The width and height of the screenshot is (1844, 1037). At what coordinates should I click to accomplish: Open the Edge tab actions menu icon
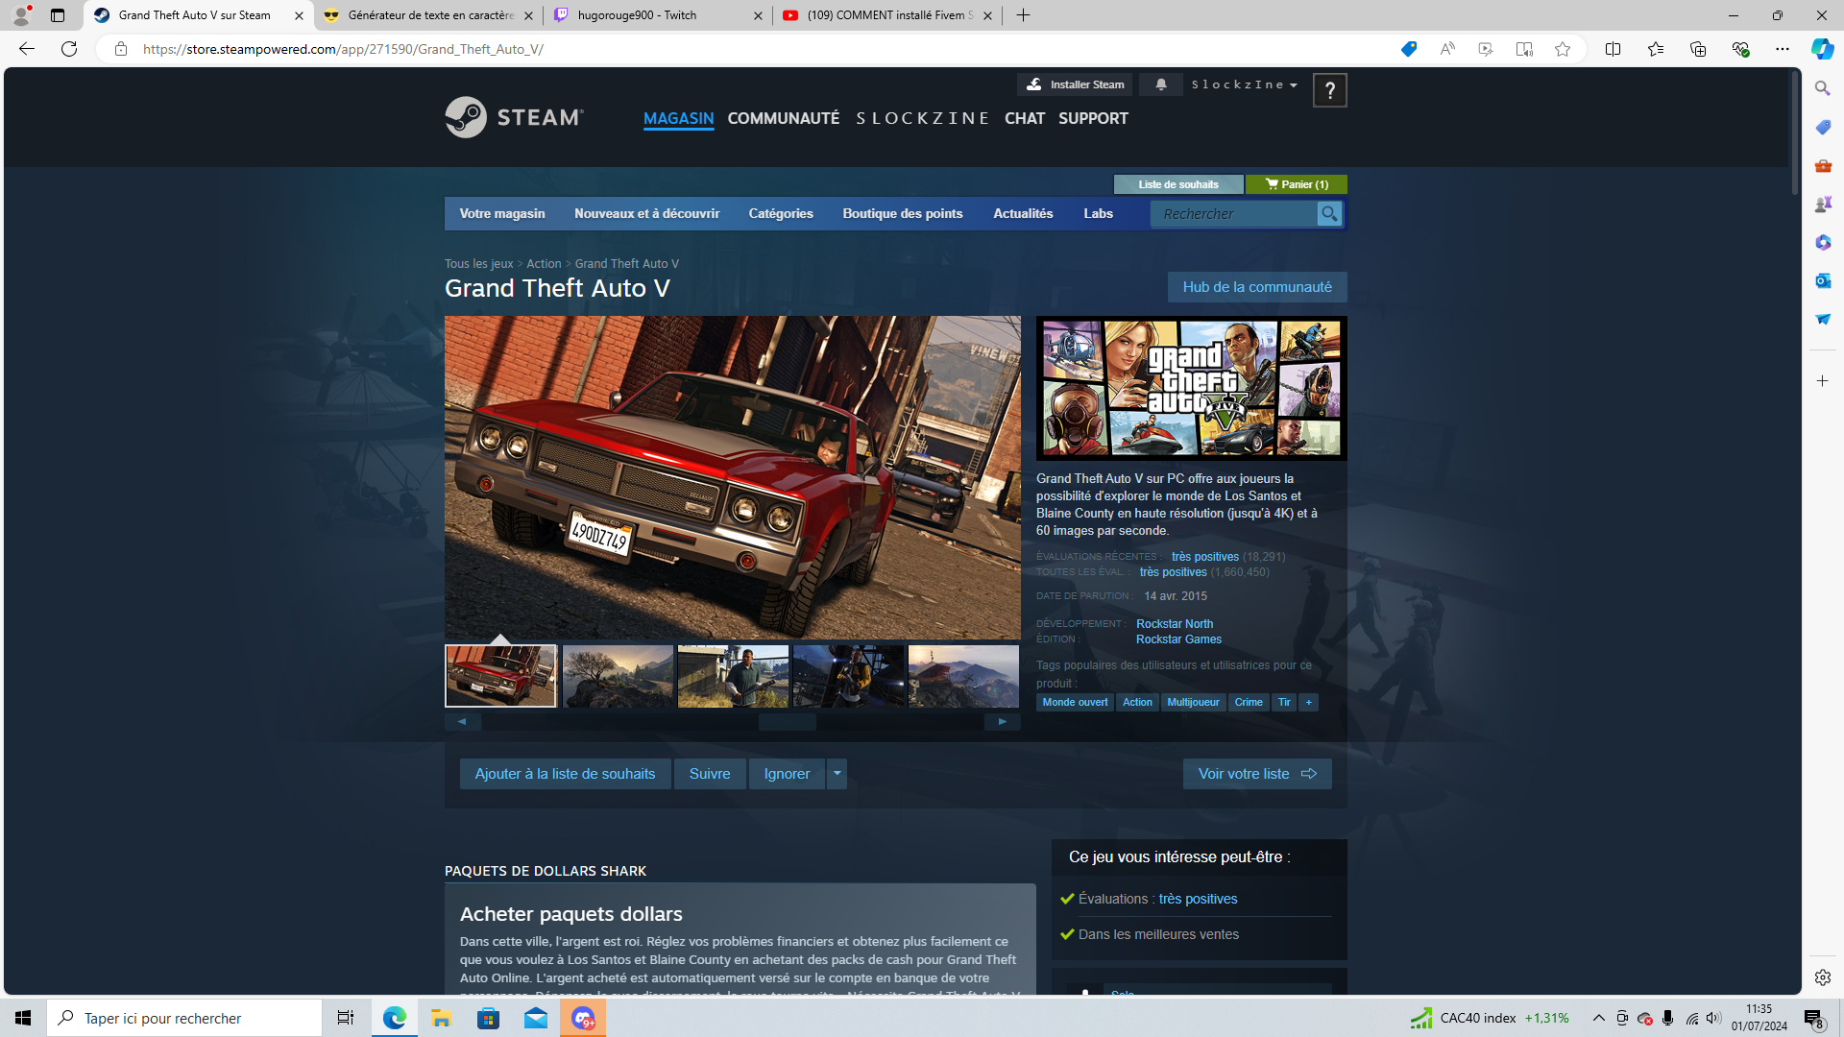(x=58, y=15)
